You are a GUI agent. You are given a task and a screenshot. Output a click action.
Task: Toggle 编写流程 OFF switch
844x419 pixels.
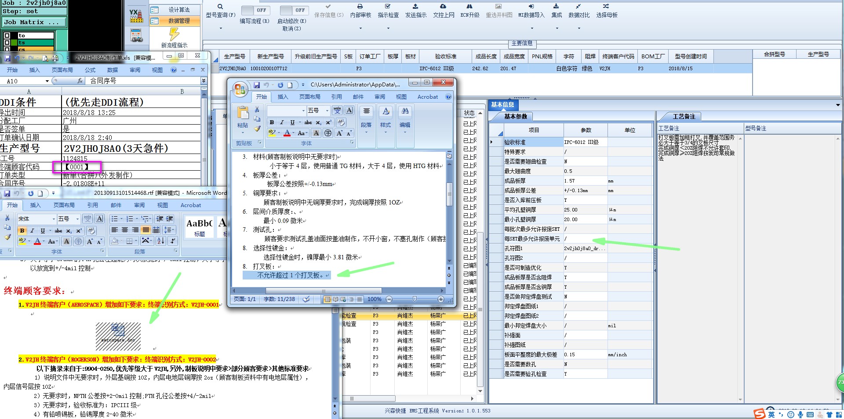point(255,10)
